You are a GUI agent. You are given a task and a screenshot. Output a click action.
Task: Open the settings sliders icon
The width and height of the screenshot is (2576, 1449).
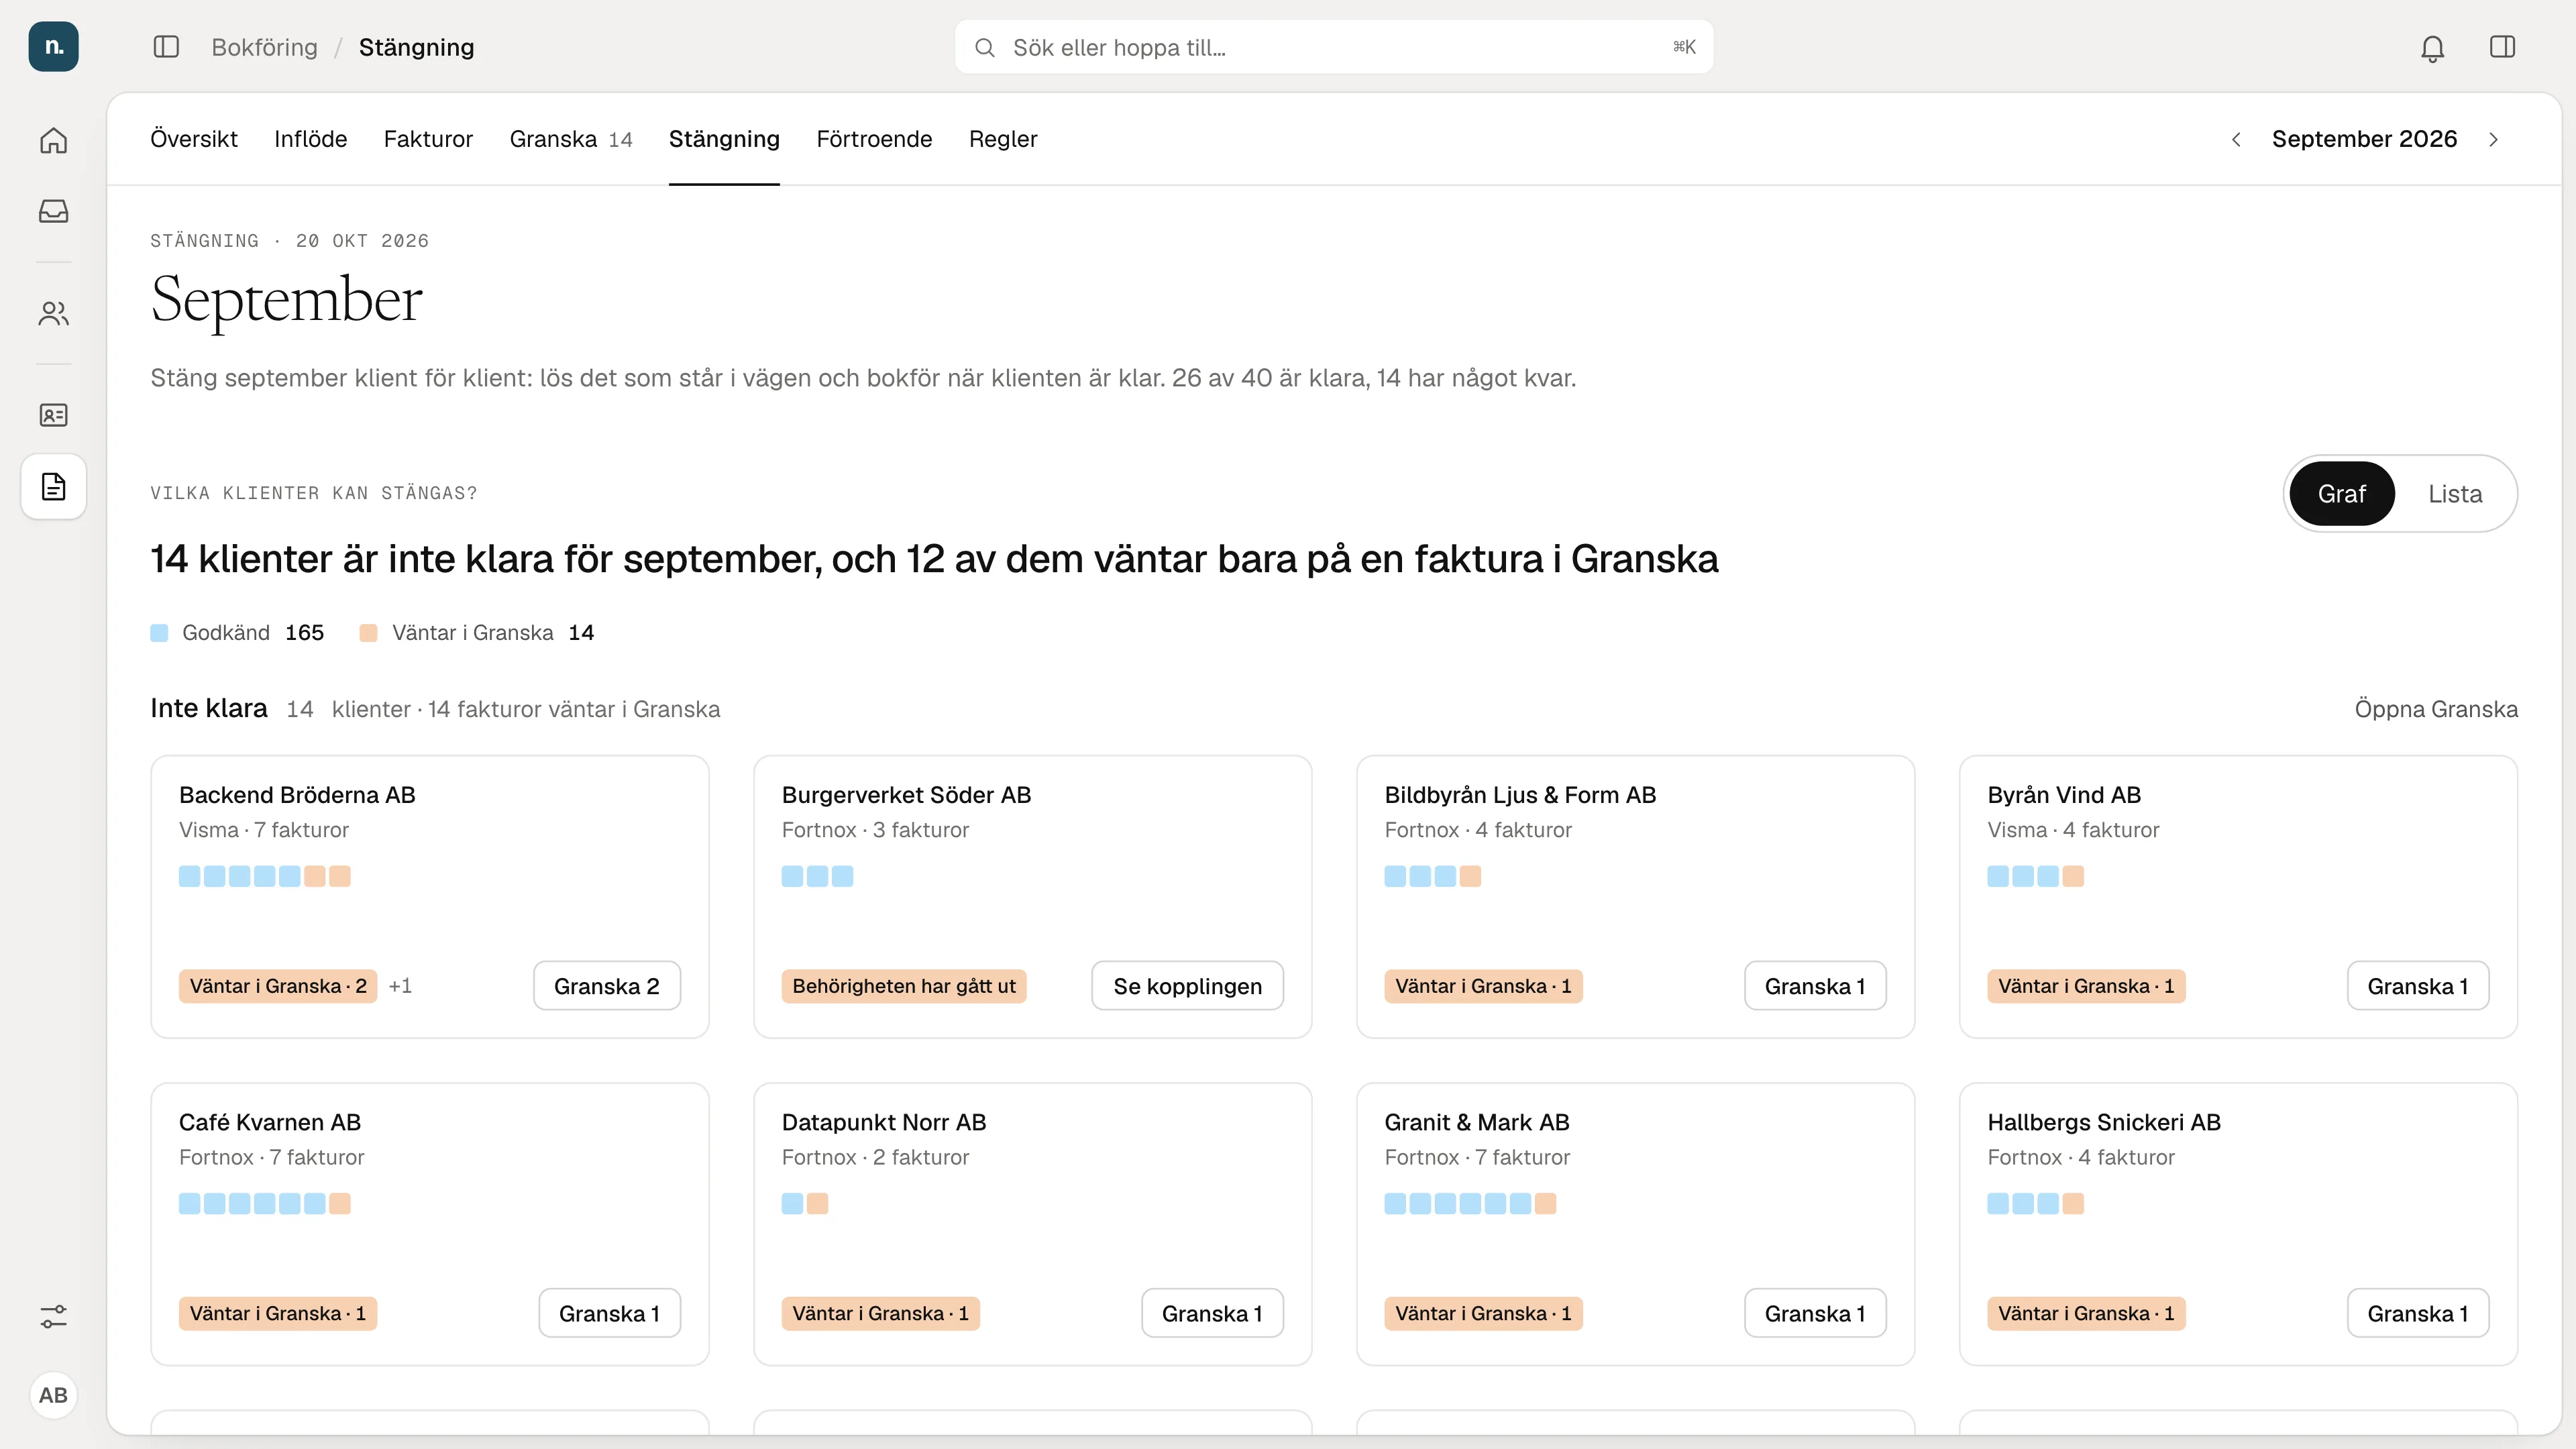53,1317
